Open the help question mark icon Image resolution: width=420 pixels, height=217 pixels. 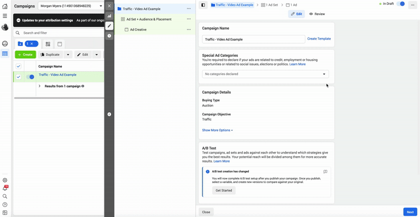(x=5, y=204)
